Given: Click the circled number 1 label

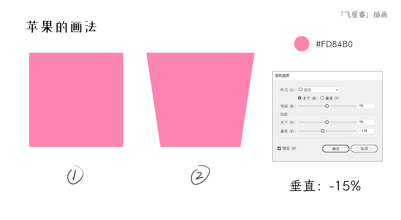Looking at the screenshot, I should tap(75, 176).
